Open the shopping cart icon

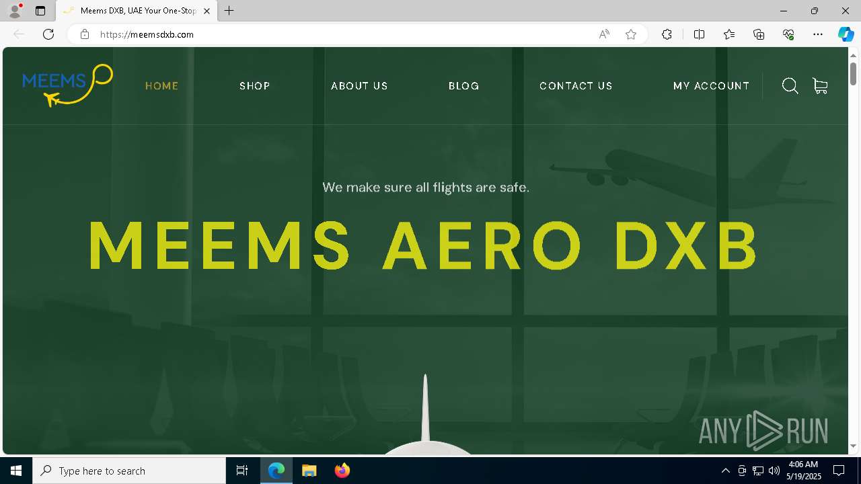[x=820, y=86]
